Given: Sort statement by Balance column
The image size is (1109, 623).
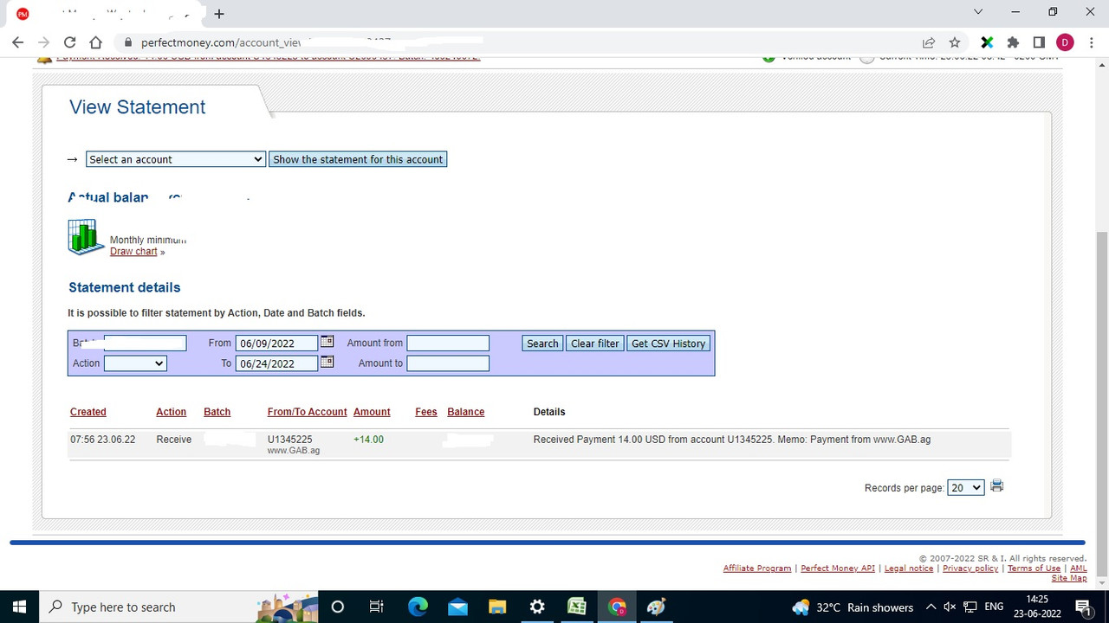Looking at the screenshot, I should click(x=466, y=412).
